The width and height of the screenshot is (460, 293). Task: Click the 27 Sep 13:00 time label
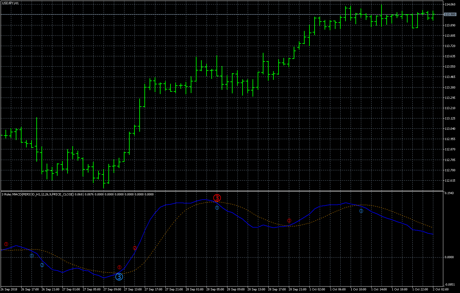tap(133, 289)
